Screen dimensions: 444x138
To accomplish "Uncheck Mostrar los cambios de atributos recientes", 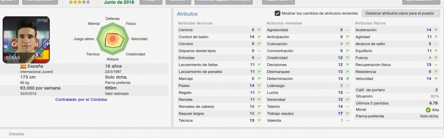I will pos(277,14).
